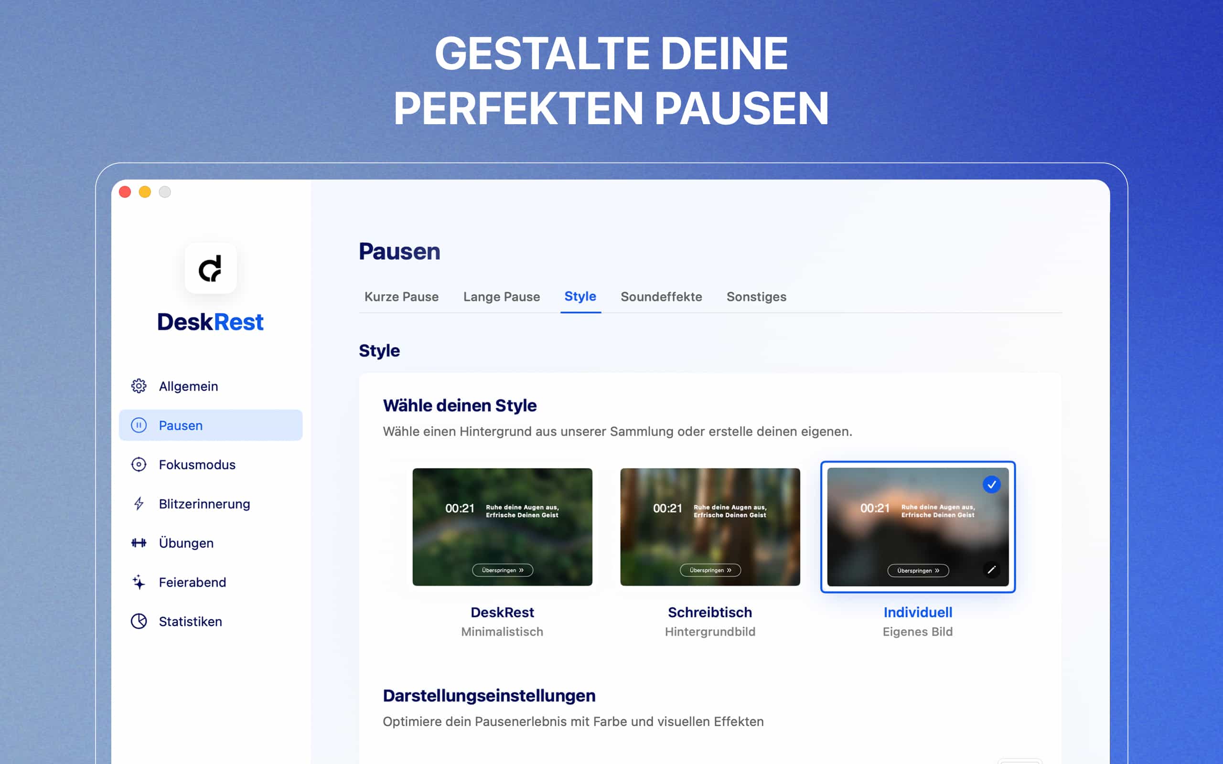This screenshot has height=764, width=1223.
Task: Click the Blitzerinnerung lightning icon
Action: (x=138, y=503)
